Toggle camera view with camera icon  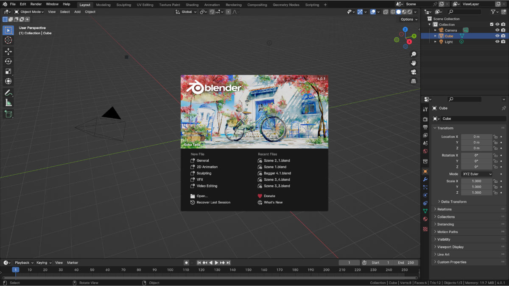click(x=414, y=72)
